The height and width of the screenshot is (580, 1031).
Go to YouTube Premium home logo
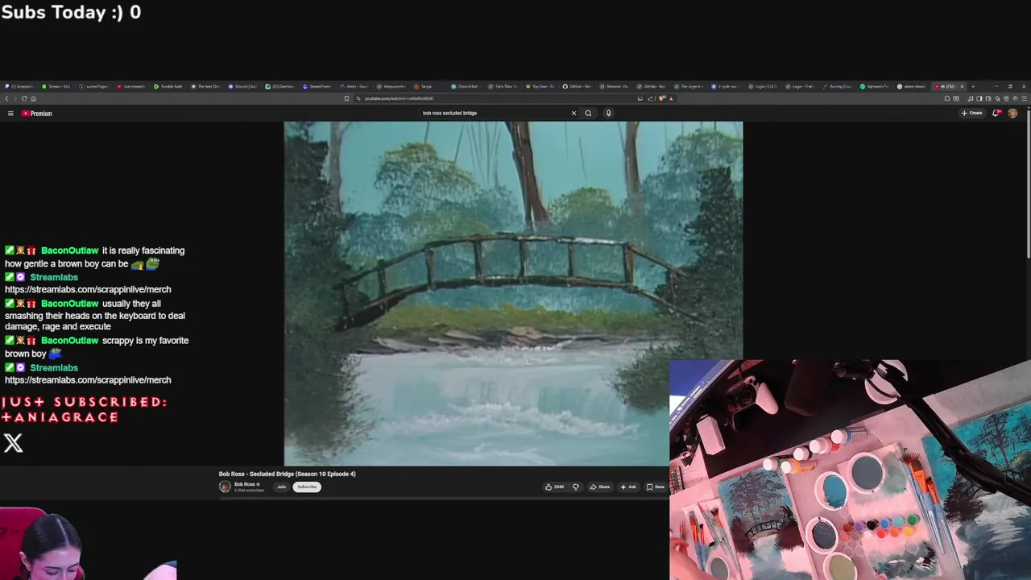pyautogui.click(x=37, y=114)
